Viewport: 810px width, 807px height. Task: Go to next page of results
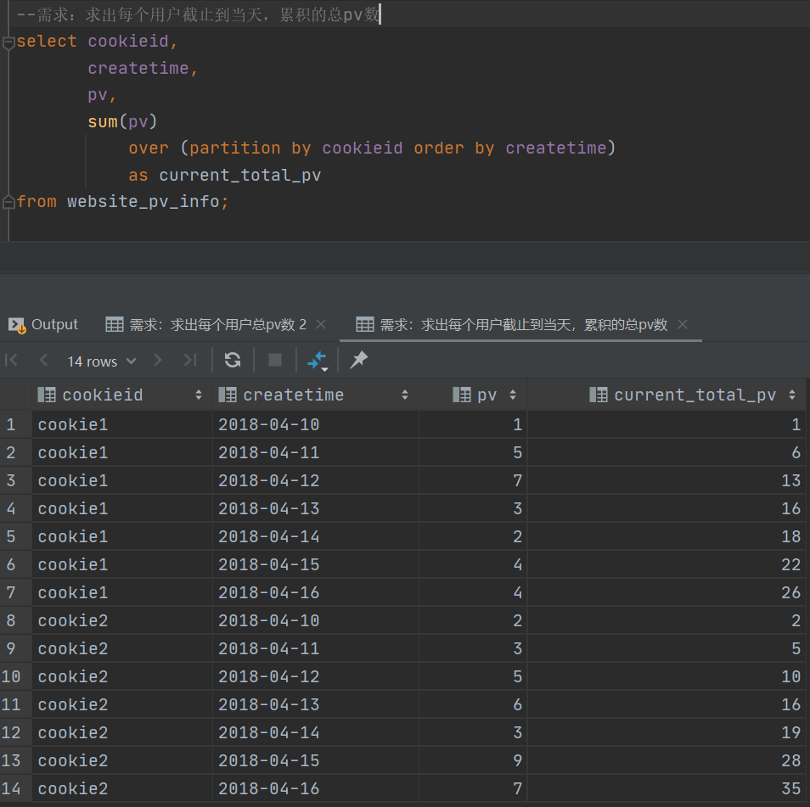click(x=158, y=360)
